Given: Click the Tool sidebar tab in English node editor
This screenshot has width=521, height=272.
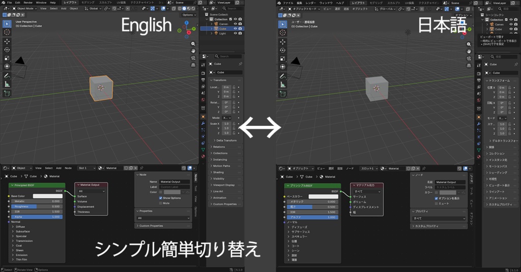Looking at the screenshot, I should 196,188.
